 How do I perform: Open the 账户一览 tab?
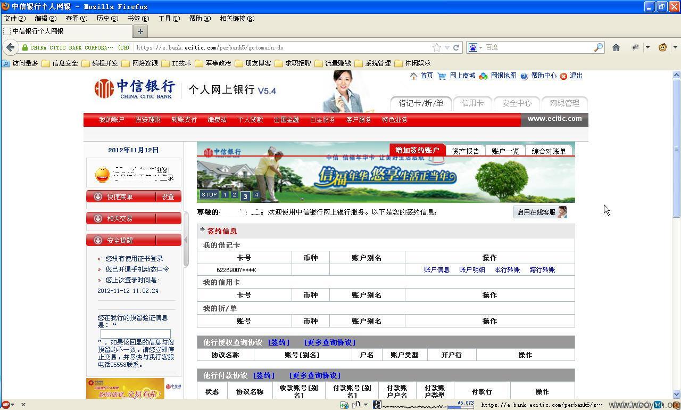point(505,151)
